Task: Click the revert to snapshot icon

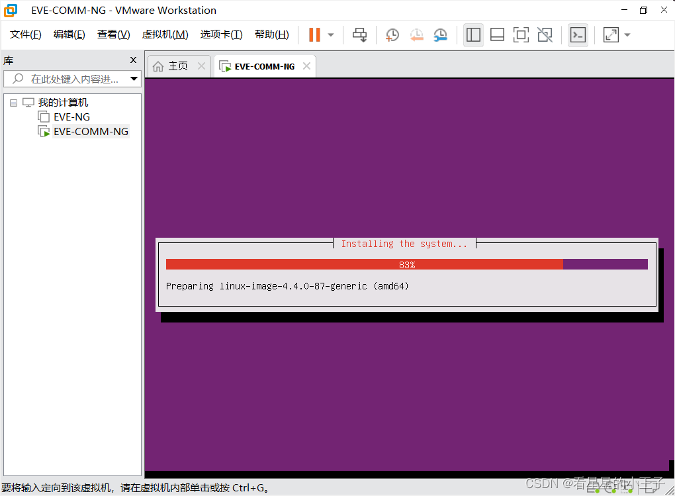Action: click(x=416, y=35)
